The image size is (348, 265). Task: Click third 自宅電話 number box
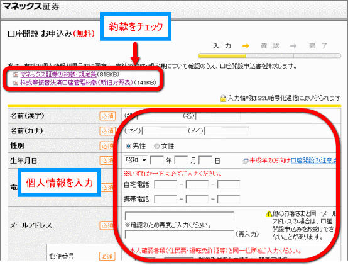tap(229, 184)
